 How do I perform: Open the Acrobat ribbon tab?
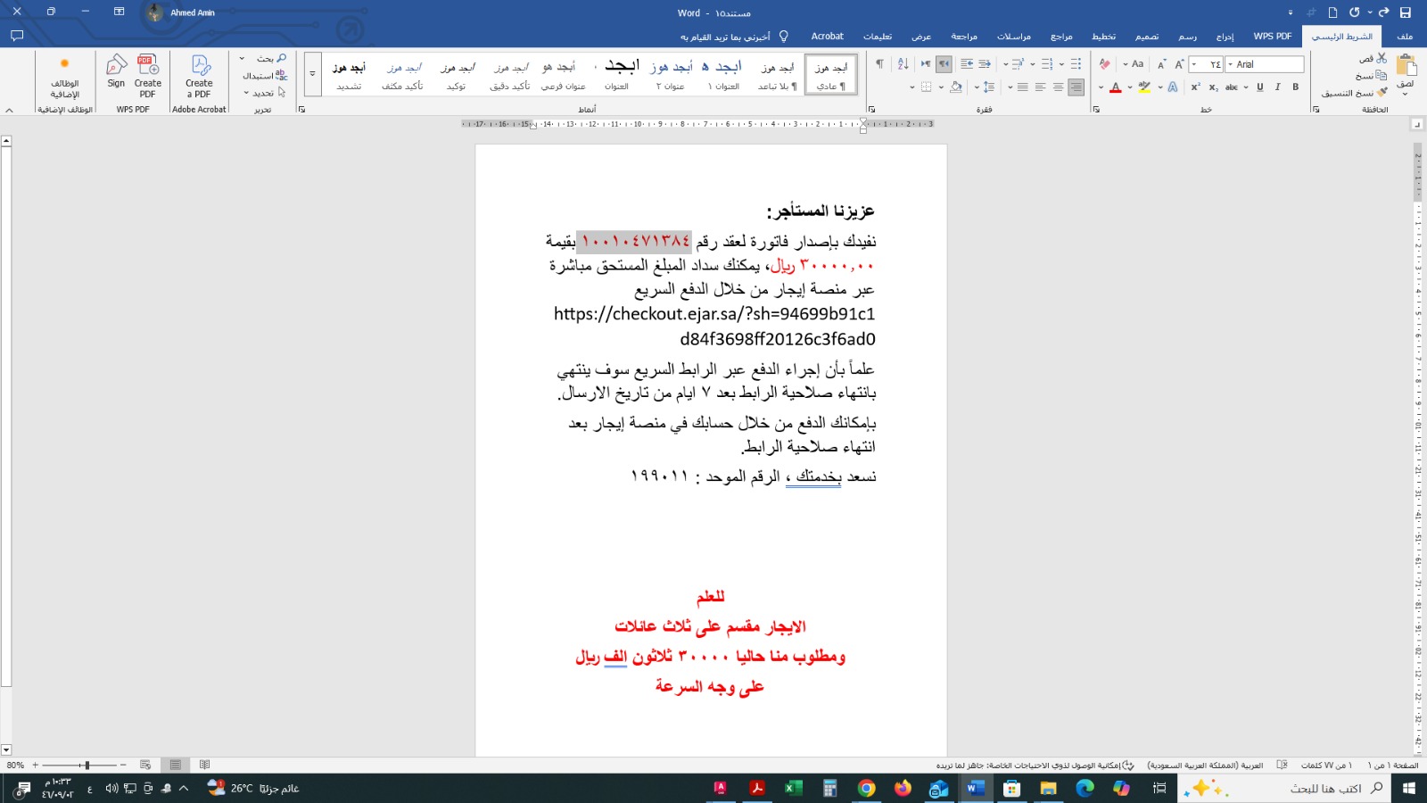(827, 37)
